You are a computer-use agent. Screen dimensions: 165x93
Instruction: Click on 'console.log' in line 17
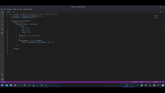tap(26, 42)
